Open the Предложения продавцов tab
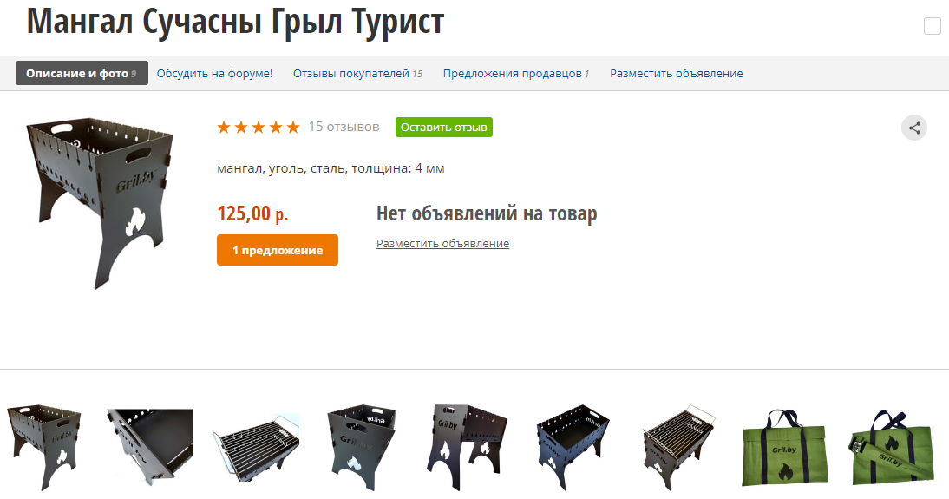The width and height of the screenshot is (949, 499). point(516,73)
